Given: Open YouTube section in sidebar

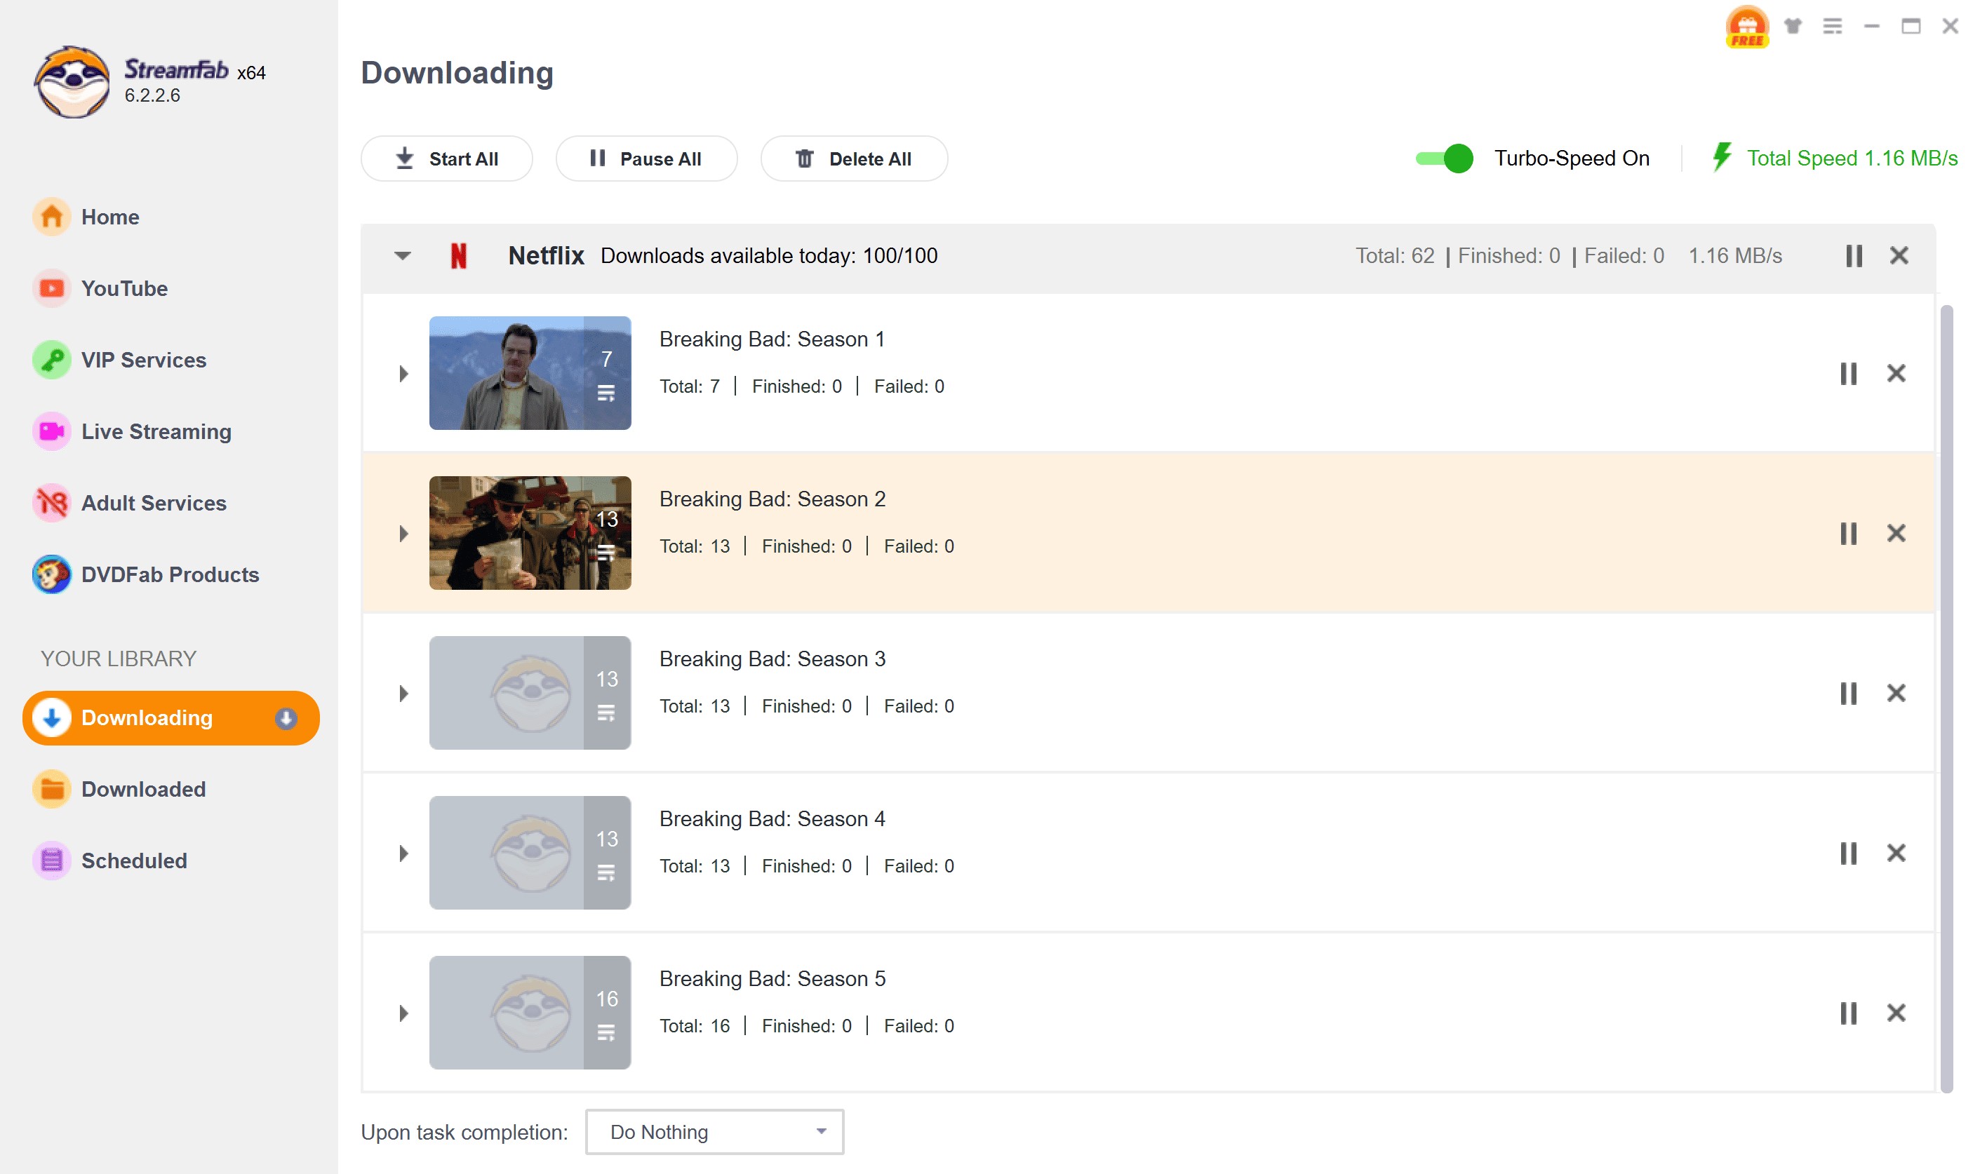Looking at the screenshot, I should pos(124,288).
